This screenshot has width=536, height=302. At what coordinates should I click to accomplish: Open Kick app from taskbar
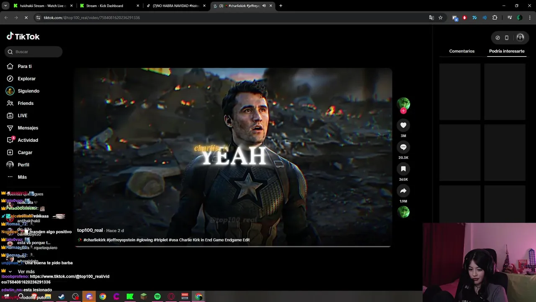tap(130, 297)
